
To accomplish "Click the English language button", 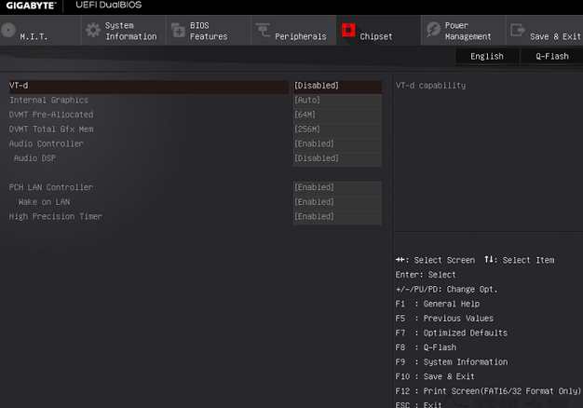I will point(487,57).
